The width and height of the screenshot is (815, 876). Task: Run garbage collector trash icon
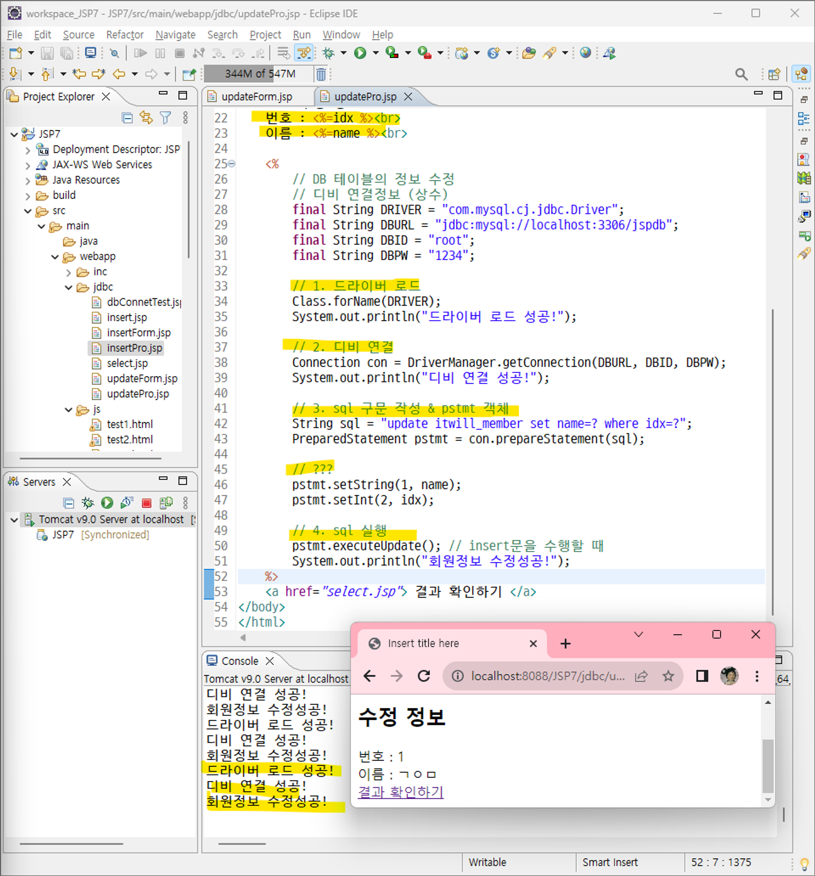tap(321, 74)
